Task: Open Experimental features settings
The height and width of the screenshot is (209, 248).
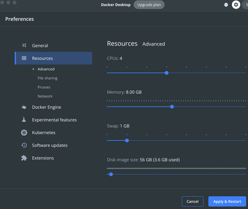Action: click(x=54, y=120)
